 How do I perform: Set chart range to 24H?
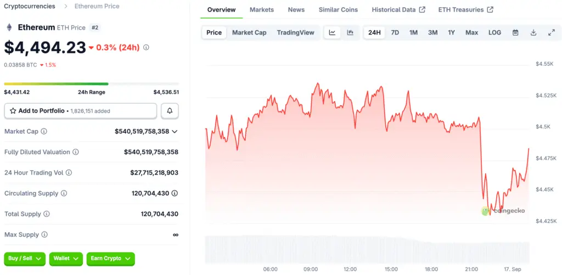point(374,32)
